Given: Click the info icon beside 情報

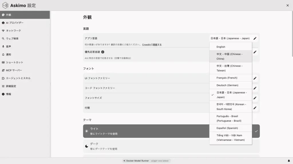Looking at the screenshot, I should (3, 94).
